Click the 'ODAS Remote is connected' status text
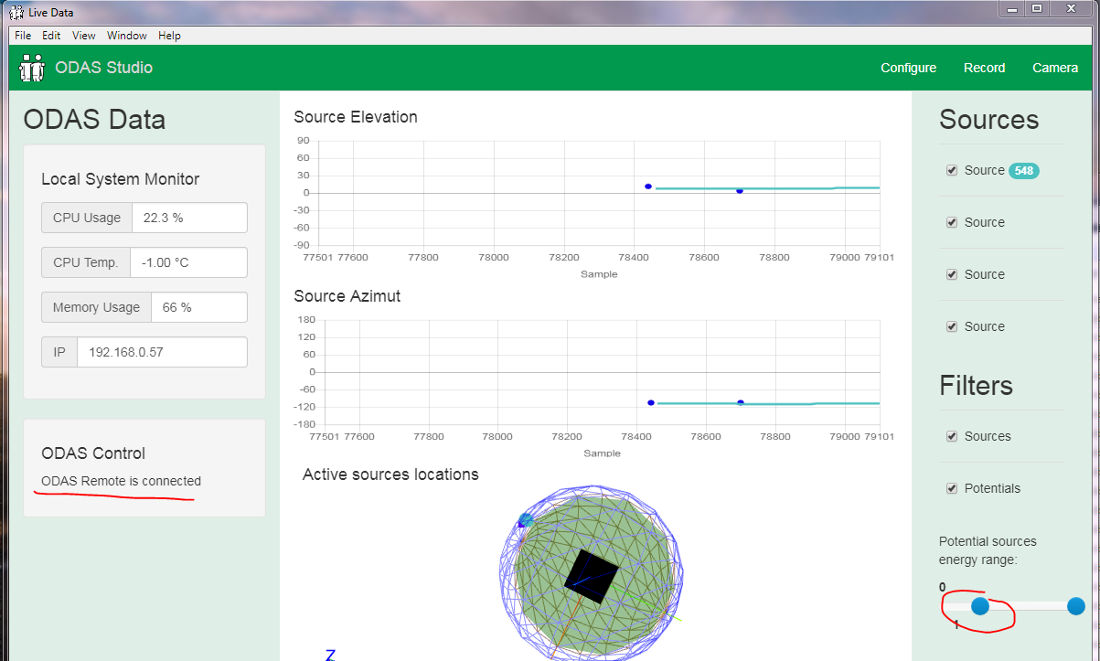This screenshot has height=661, width=1100. (x=122, y=481)
